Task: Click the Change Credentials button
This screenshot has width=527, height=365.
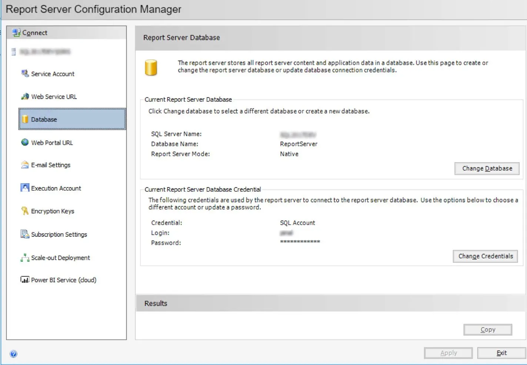Action: coord(486,256)
